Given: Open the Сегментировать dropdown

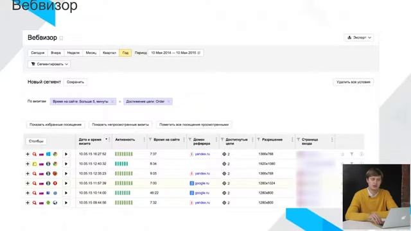Looking at the screenshot, I should (49, 64).
